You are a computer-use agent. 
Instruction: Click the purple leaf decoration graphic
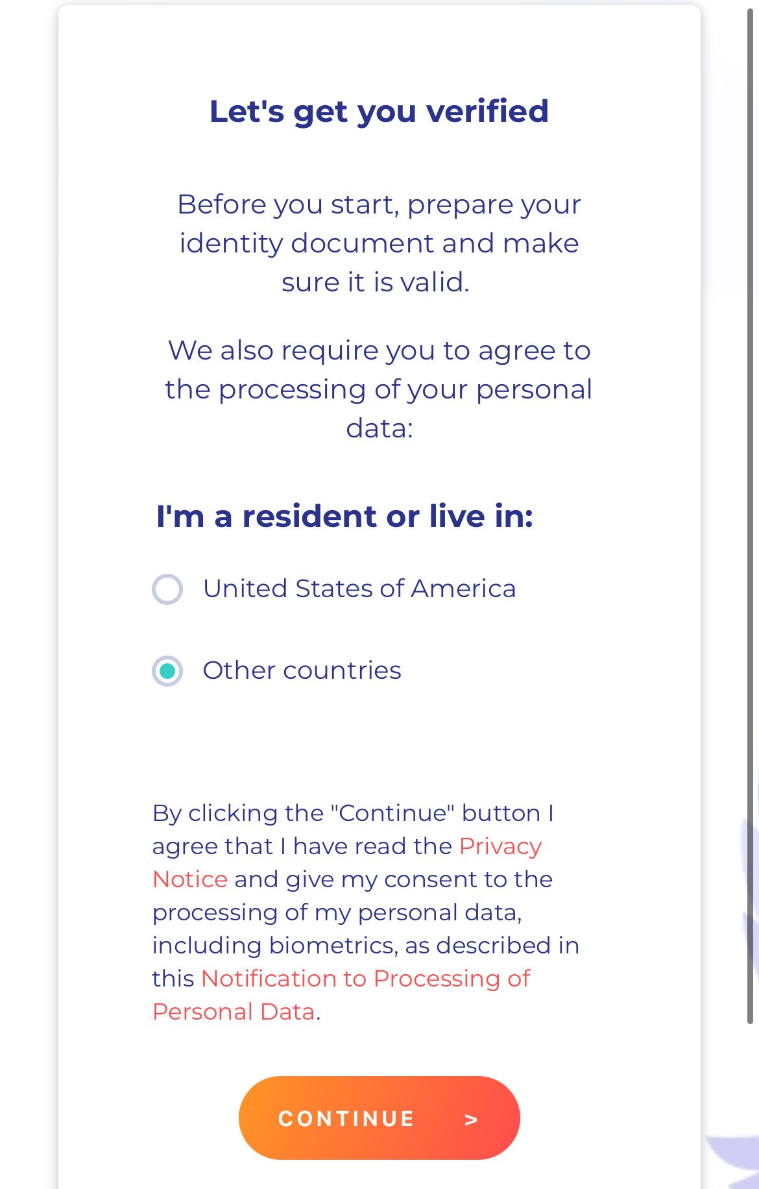(x=734, y=1162)
